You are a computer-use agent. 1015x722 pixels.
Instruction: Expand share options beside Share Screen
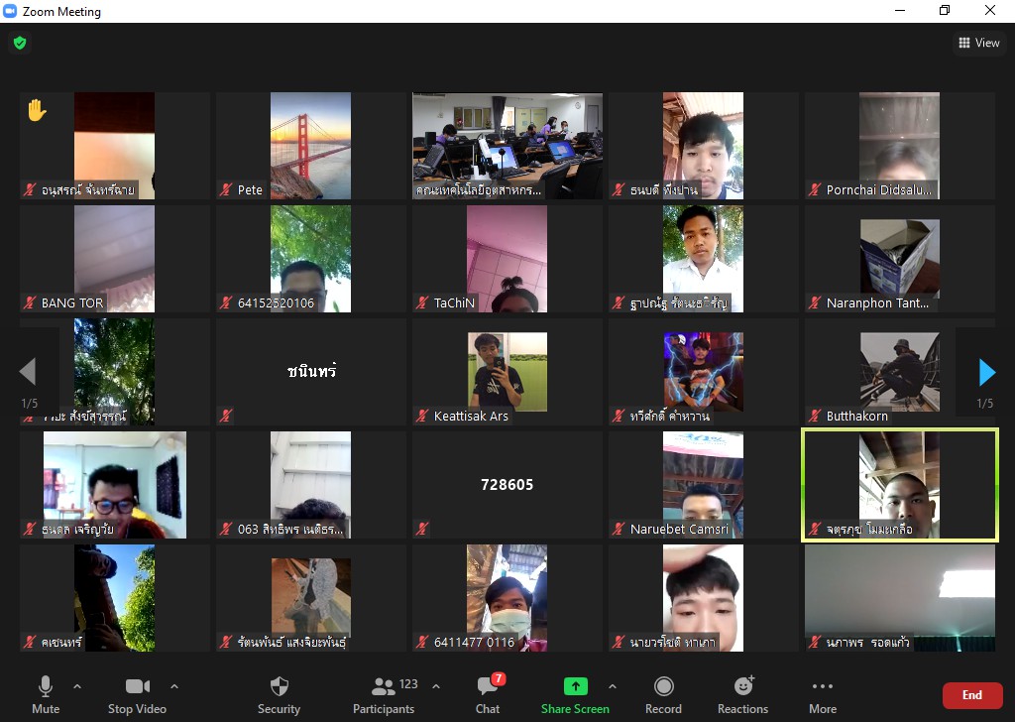click(613, 685)
